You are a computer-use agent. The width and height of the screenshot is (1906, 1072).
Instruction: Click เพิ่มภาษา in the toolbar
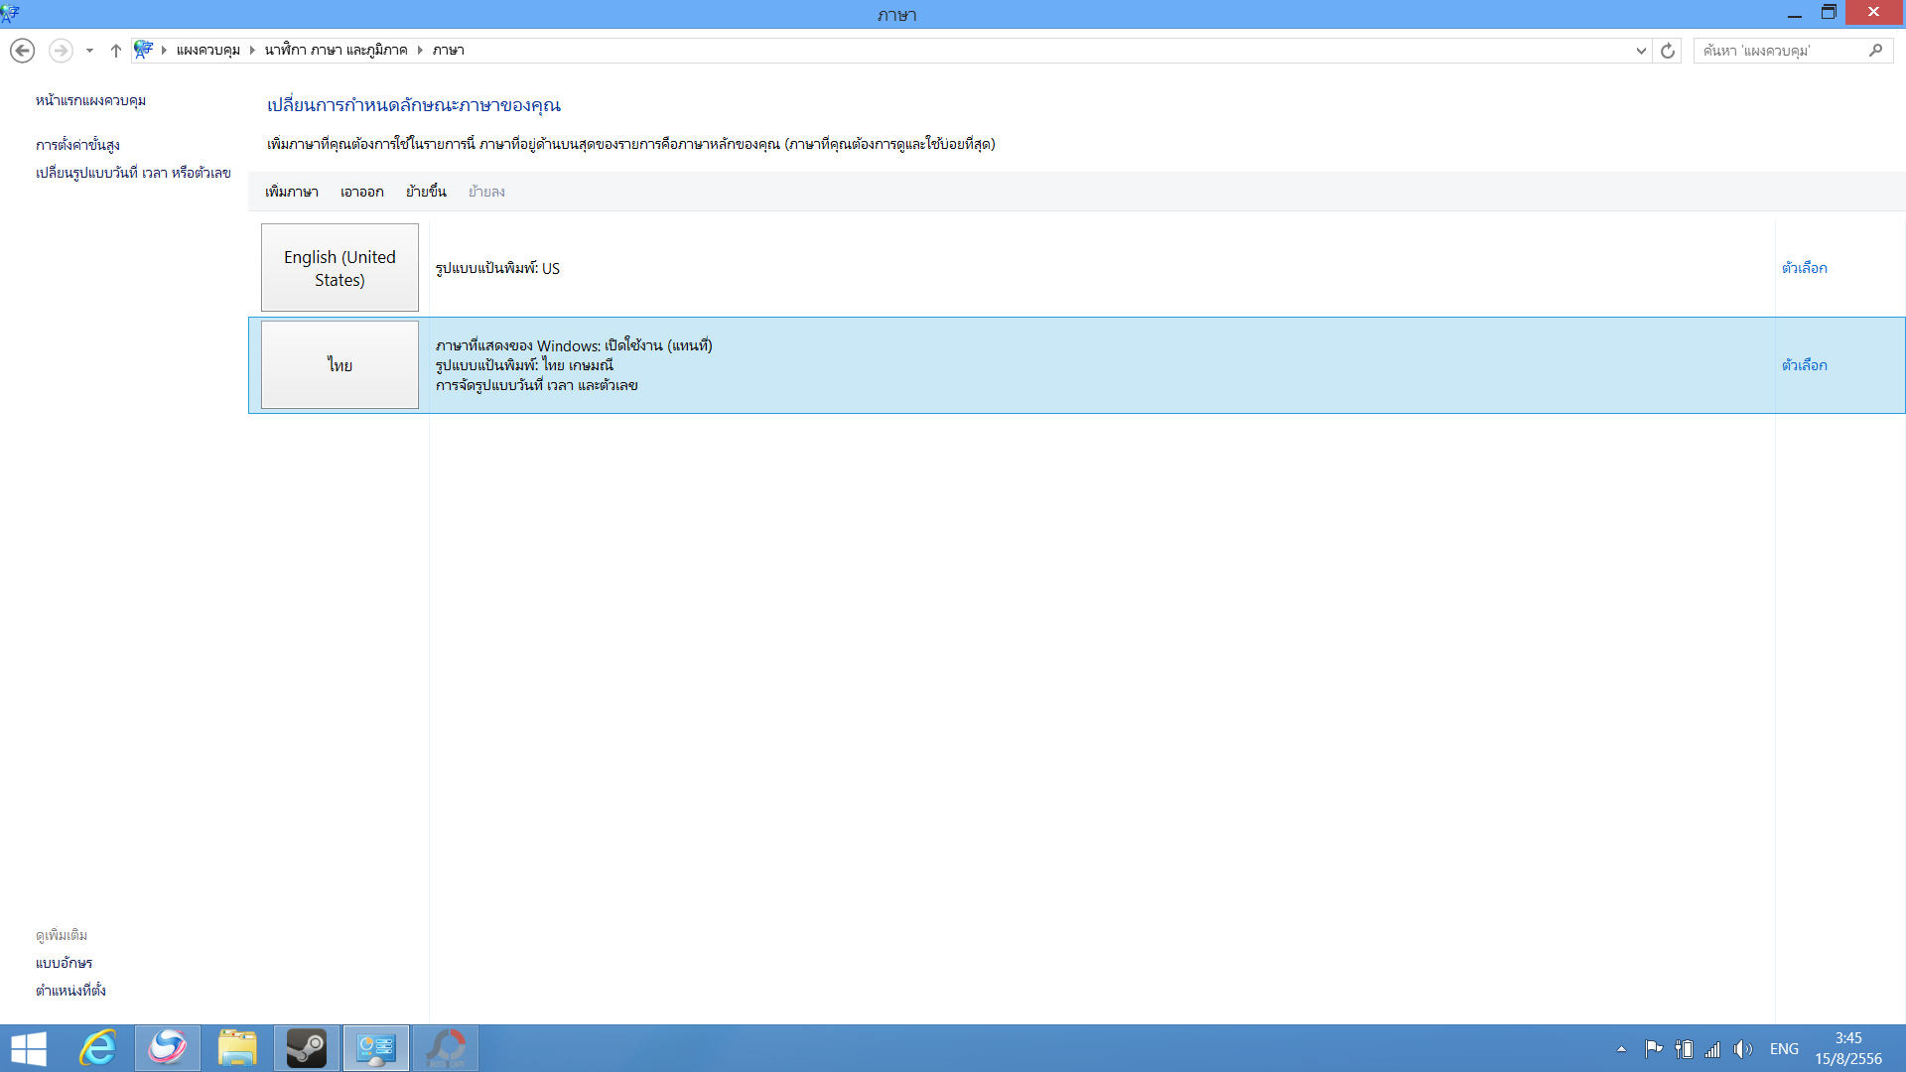coord(291,192)
